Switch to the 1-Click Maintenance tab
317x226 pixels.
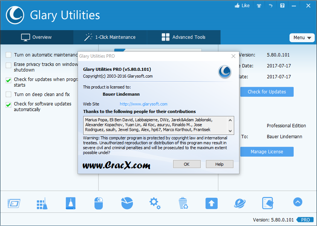(110, 37)
